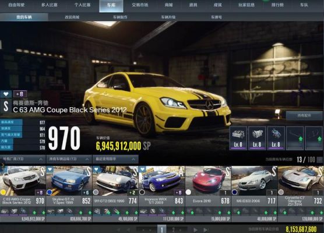This screenshot has width=324, height=233.
Task: Click the S class badge on the Evora card
Action: pos(228,171)
